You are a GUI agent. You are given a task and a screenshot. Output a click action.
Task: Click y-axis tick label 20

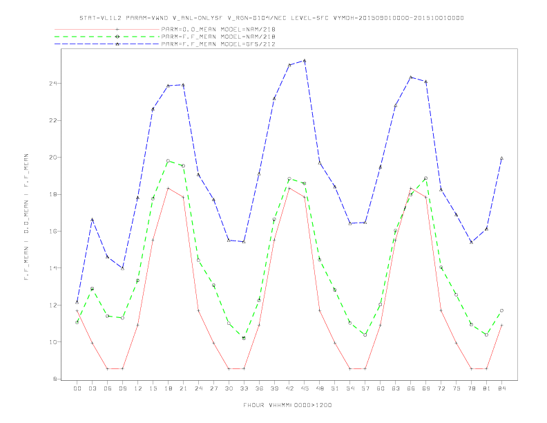[53, 158]
